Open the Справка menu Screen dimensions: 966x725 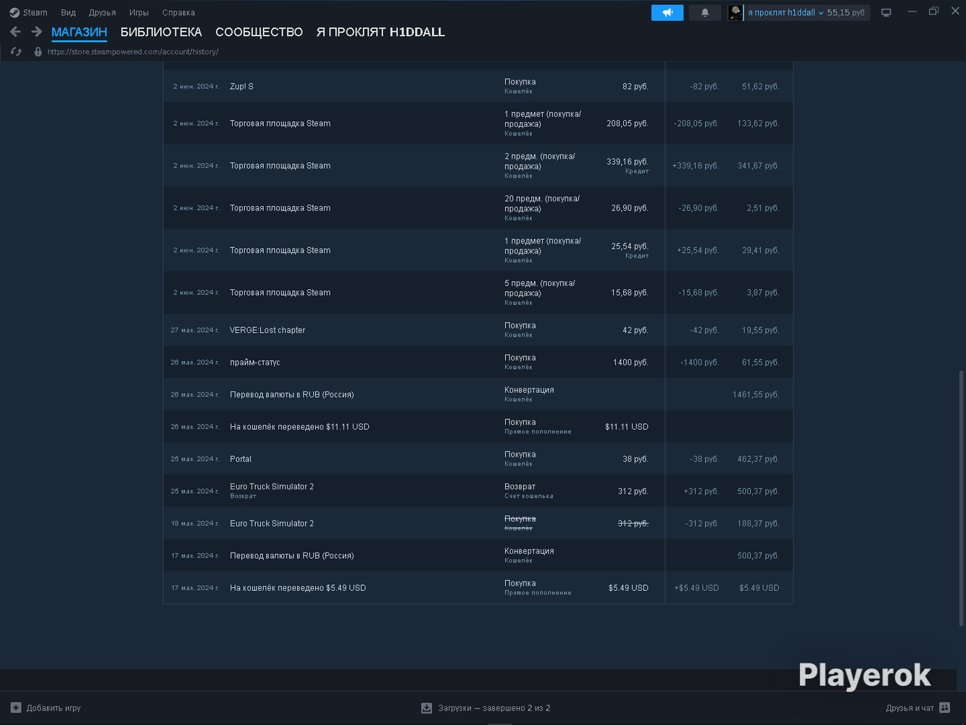click(178, 12)
